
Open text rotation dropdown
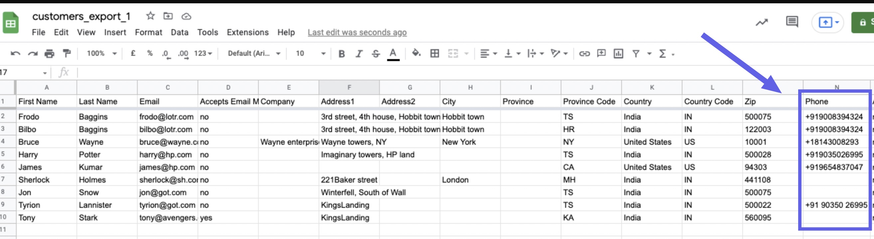559,53
